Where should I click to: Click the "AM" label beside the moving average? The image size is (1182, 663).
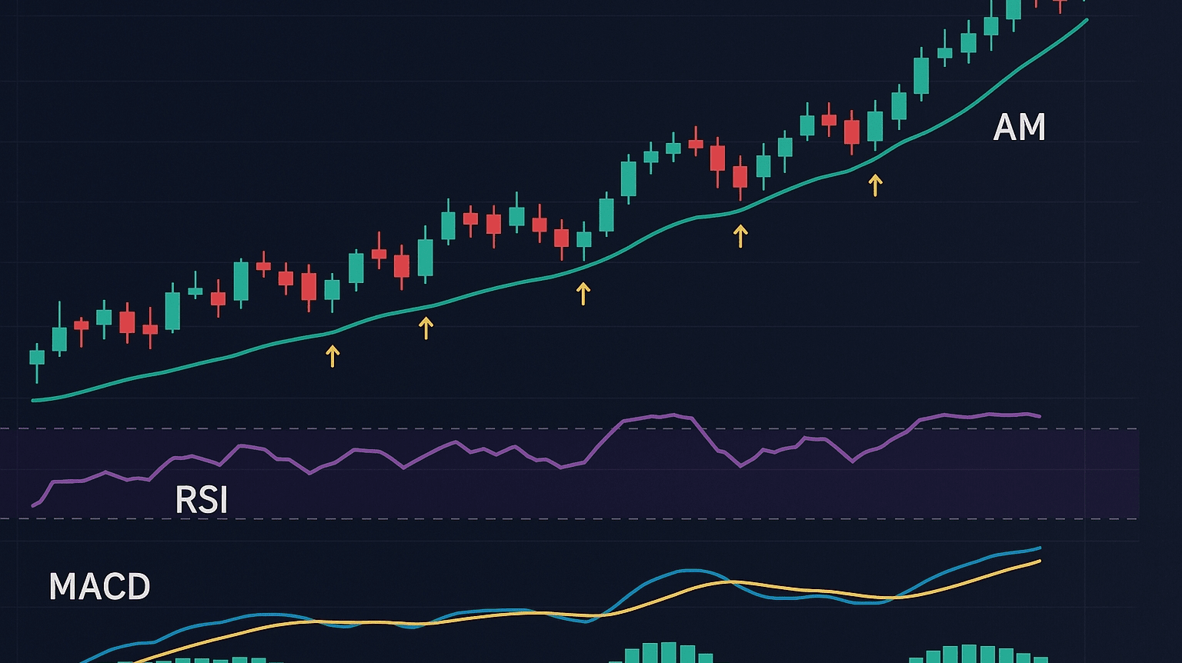1019,127
